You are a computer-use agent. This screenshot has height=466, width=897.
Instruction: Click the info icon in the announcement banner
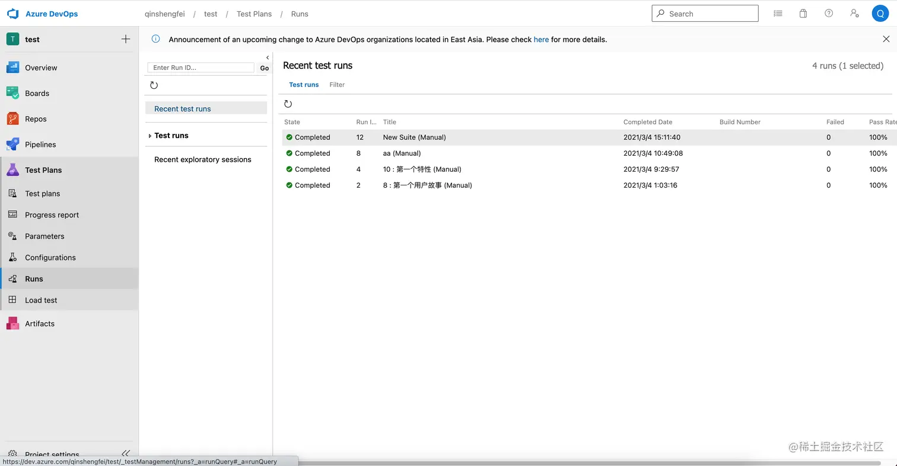(155, 39)
